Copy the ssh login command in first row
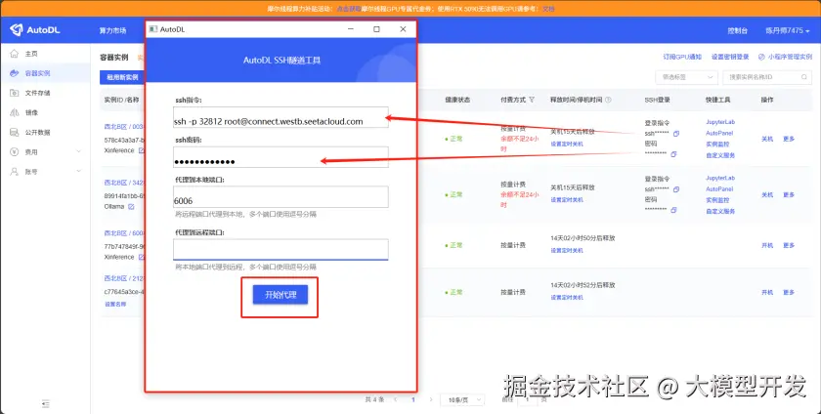The width and height of the screenshot is (821, 414). 676,134
